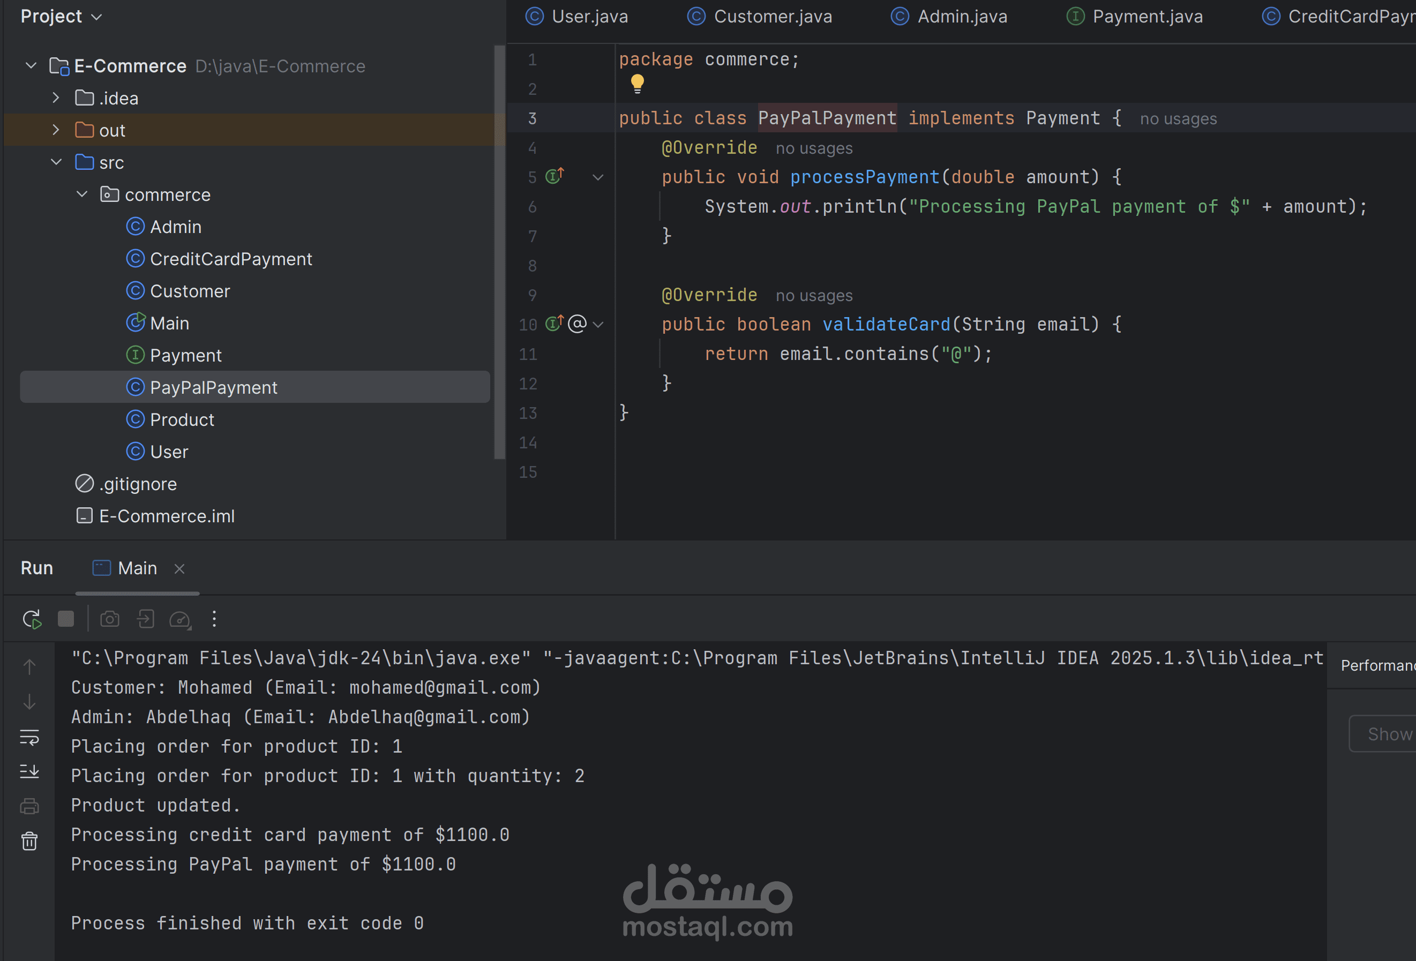Open the Project view dropdown

point(61,17)
